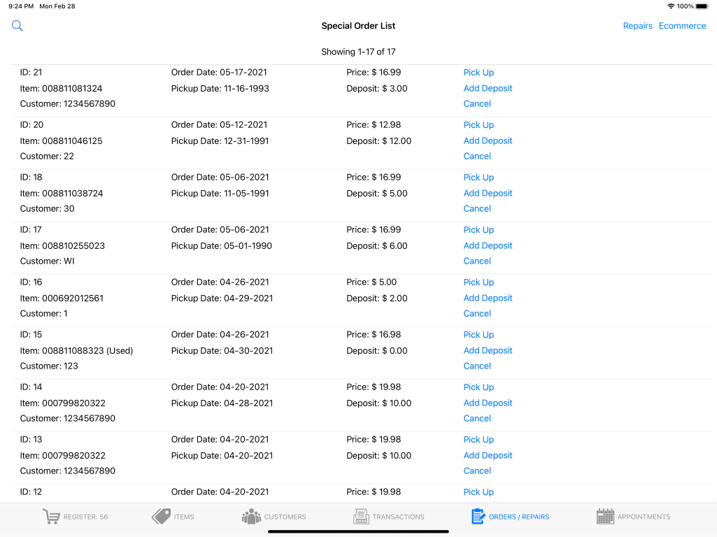Viewport: 717px width, 537px height.
Task: Click Pick Up for order ID 21
Action: (478, 73)
